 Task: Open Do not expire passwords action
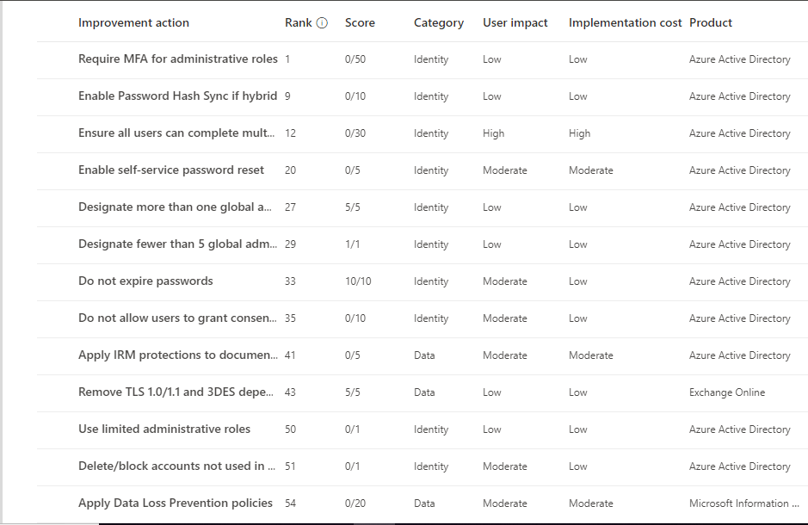[145, 281]
